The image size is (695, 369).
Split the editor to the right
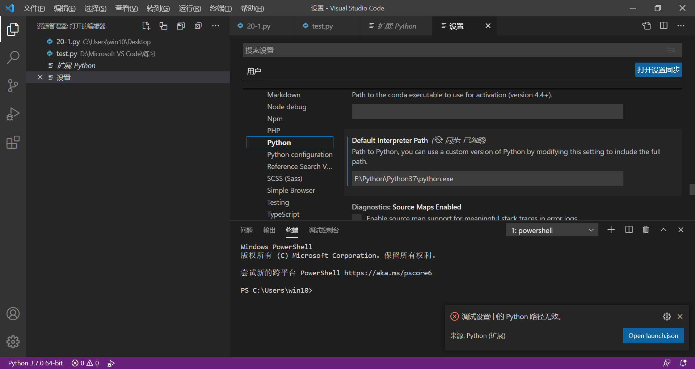[x=664, y=26]
